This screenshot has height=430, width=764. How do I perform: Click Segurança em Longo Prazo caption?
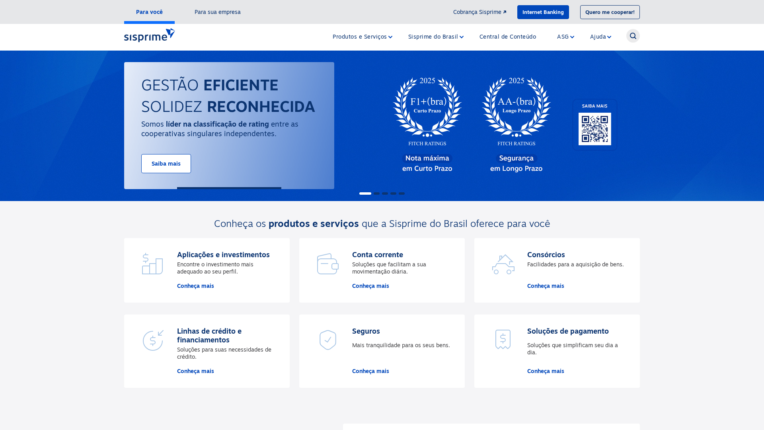click(516, 163)
